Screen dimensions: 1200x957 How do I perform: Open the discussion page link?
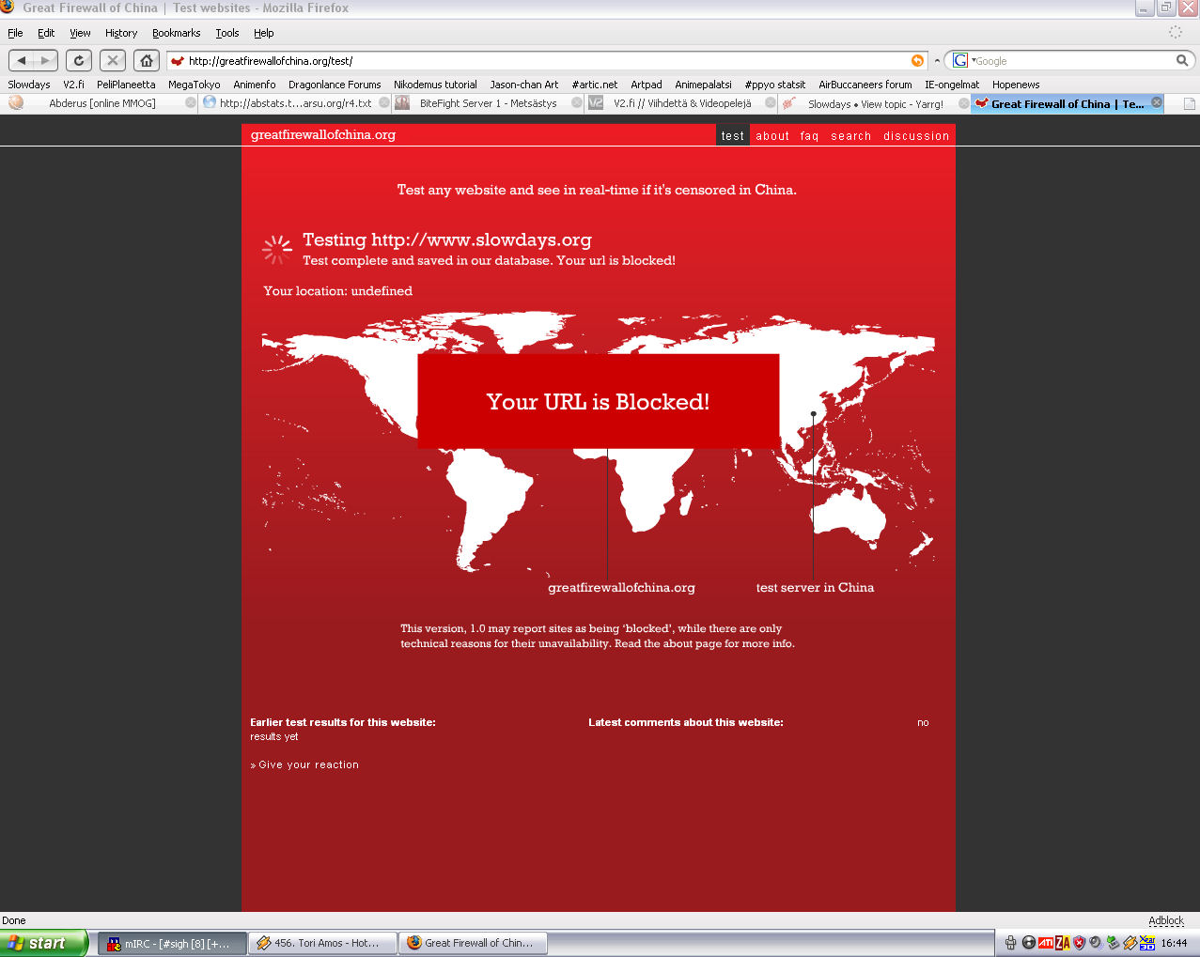916,136
